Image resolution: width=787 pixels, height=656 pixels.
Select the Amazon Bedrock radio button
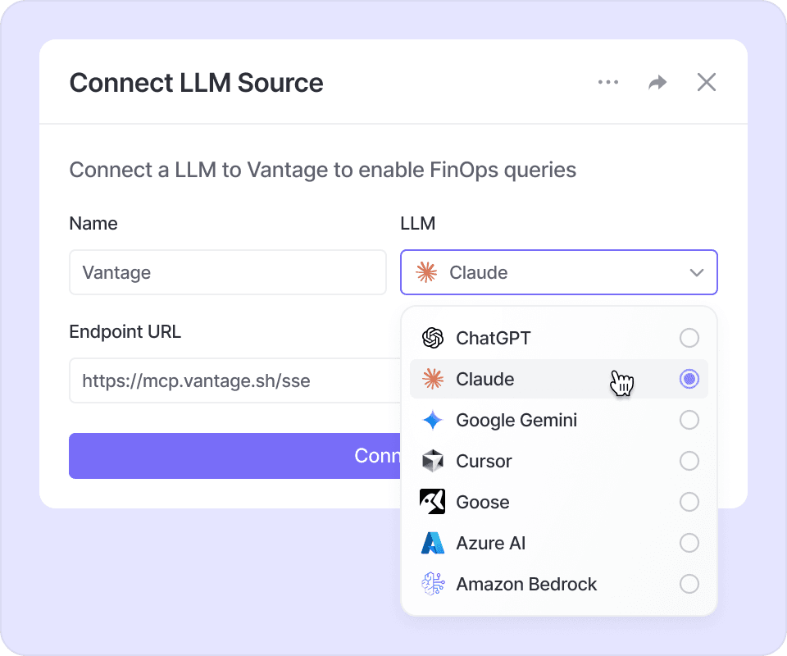(x=689, y=584)
